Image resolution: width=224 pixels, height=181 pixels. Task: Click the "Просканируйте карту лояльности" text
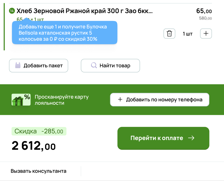click(61, 100)
